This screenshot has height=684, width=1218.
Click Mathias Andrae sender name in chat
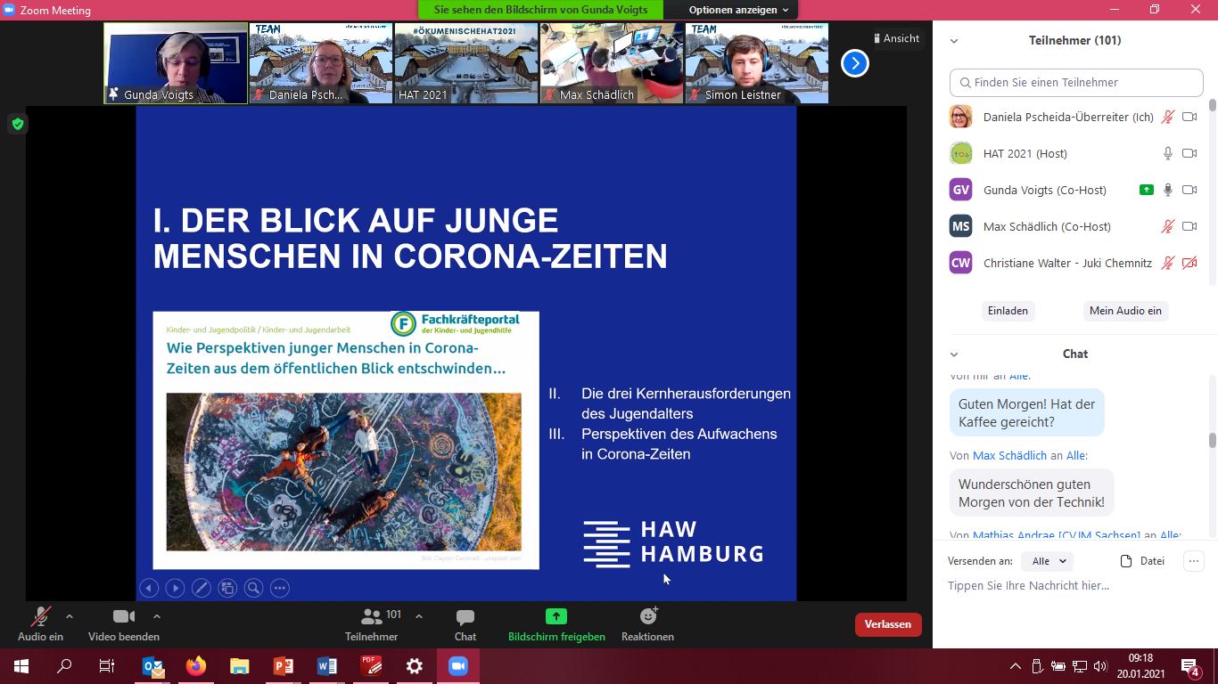(x=1057, y=535)
